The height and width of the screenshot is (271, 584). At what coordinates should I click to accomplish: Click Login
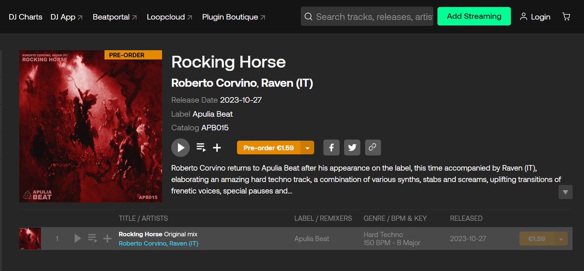tap(535, 17)
